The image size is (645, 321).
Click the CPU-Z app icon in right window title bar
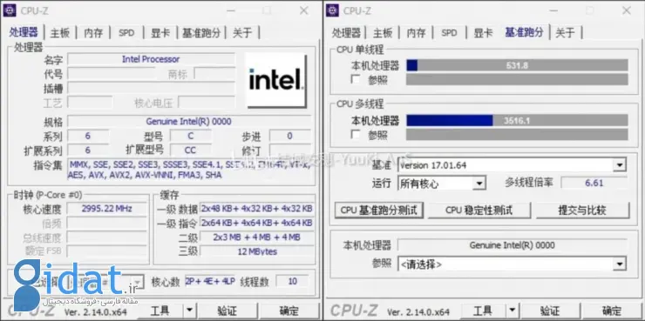click(332, 10)
